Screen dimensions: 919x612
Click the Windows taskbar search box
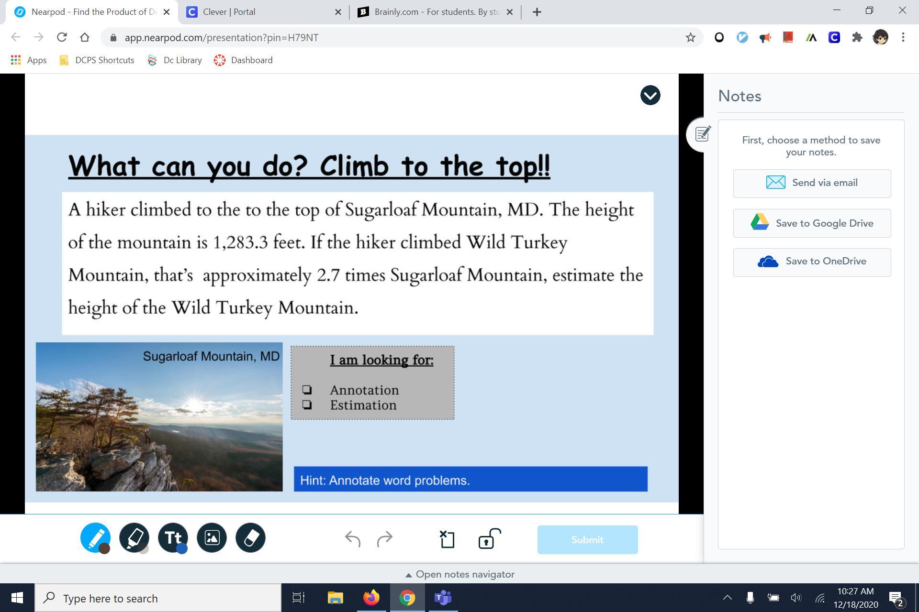[158, 598]
